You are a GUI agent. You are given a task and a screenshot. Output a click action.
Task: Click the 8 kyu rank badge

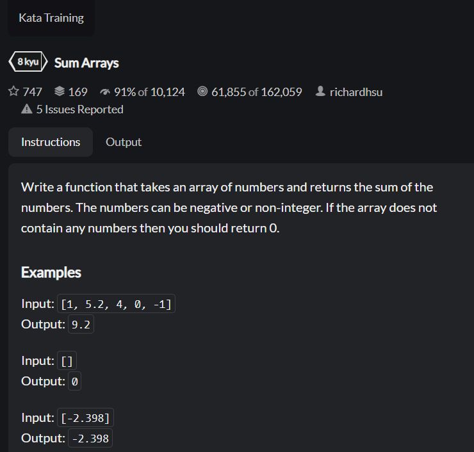coord(28,61)
